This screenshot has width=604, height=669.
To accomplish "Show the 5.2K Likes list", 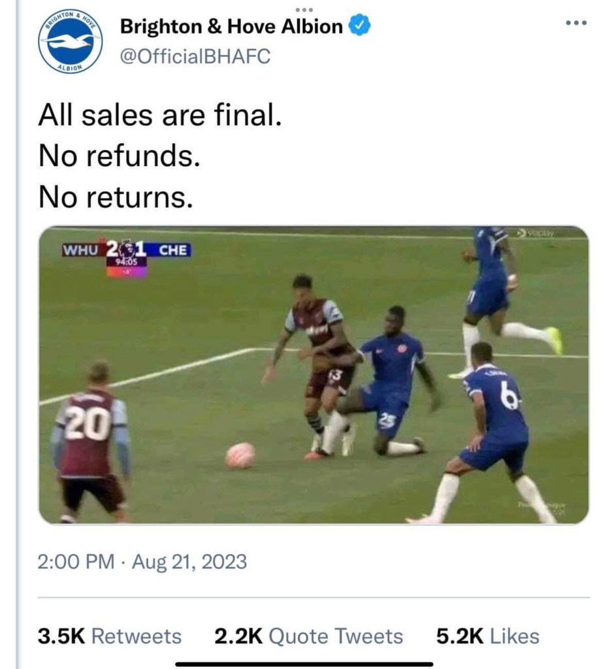I will [487, 636].
